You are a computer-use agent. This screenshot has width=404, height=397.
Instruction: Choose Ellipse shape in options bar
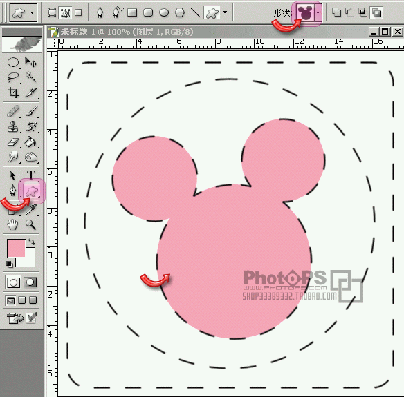[164, 12]
